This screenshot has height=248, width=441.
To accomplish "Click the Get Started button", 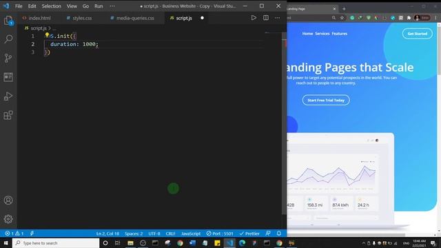I will pyautogui.click(x=418, y=34).
